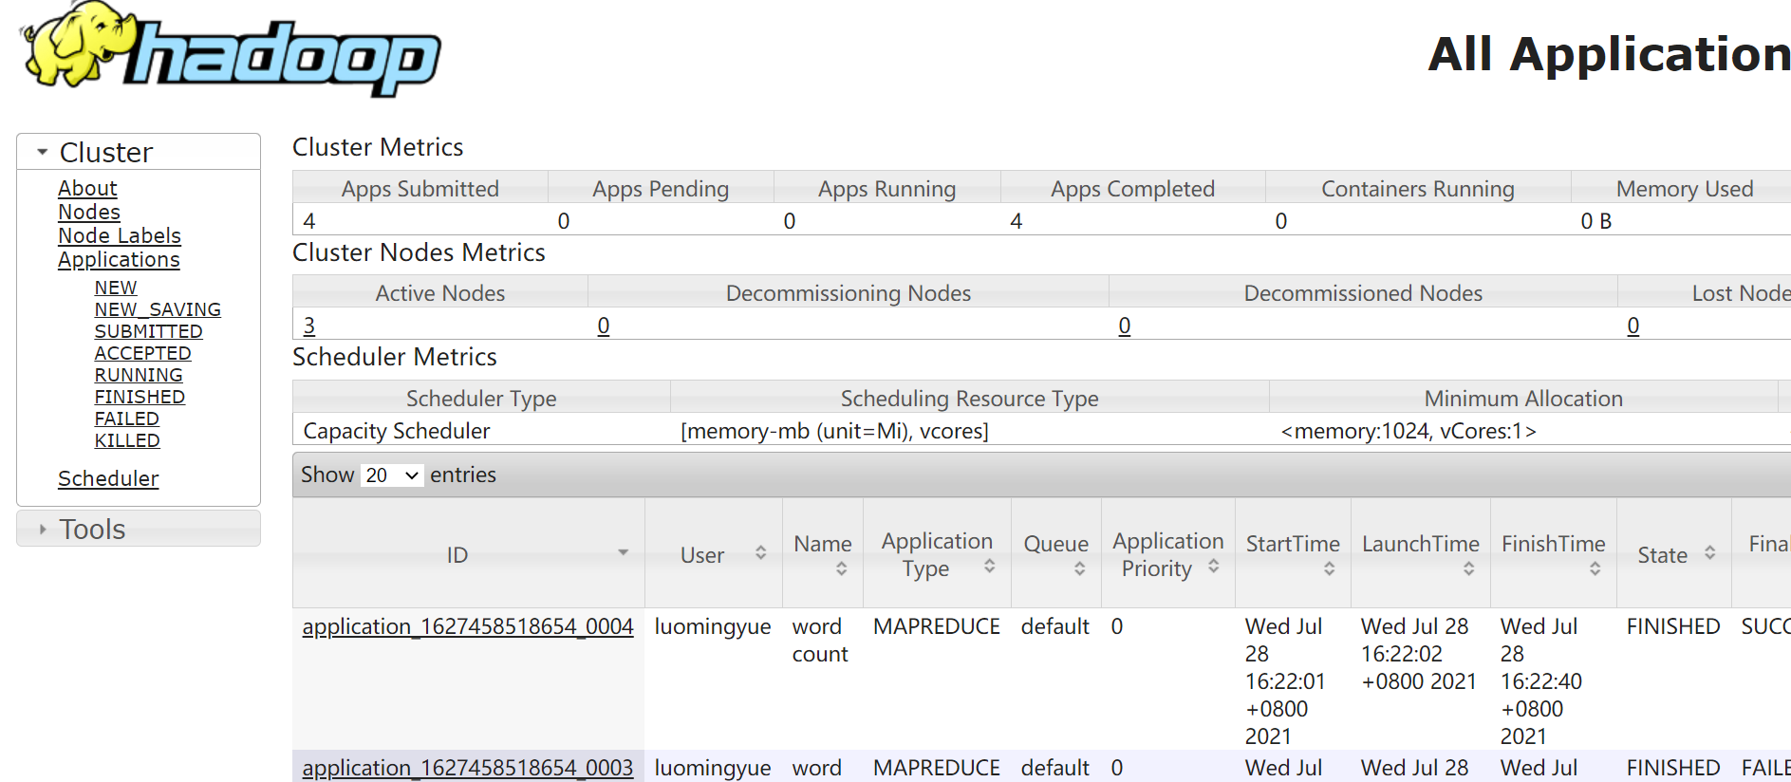The height and width of the screenshot is (782, 1791).
Task: Click the All Applications page title
Action: coord(1610,54)
